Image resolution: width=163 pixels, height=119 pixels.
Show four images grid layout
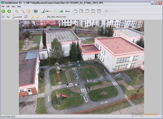click(99, 11)
